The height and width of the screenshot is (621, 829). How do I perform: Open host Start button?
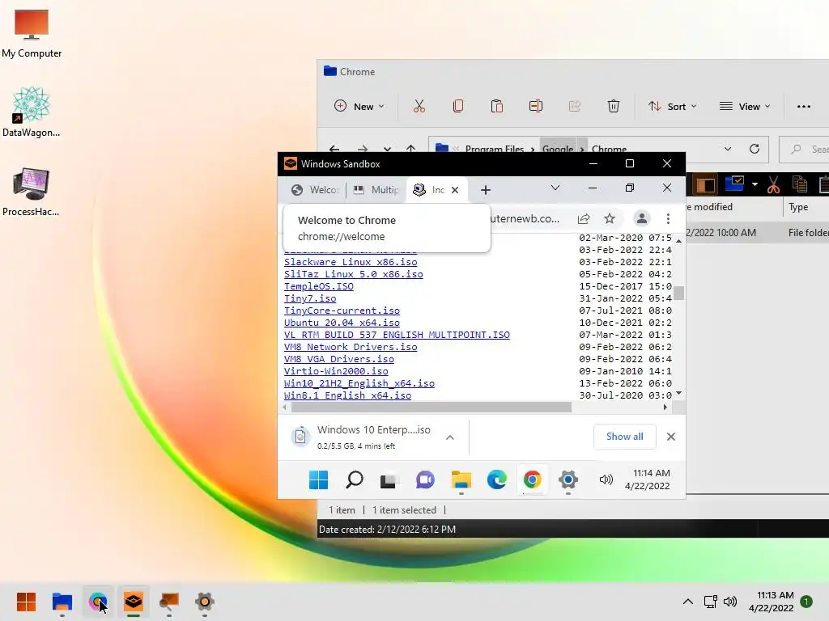pos(26,602)
